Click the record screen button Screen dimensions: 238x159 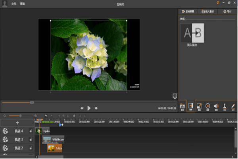click(188, 12)
